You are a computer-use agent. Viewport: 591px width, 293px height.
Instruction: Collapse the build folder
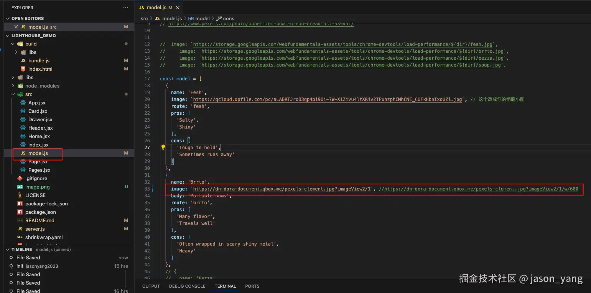13,44
